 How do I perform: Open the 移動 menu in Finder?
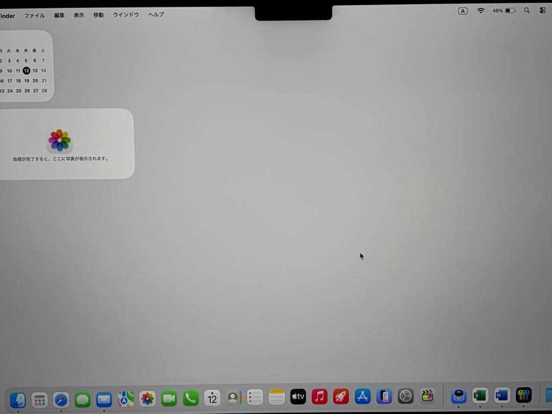pyautogui.click(x=98, y=15)
